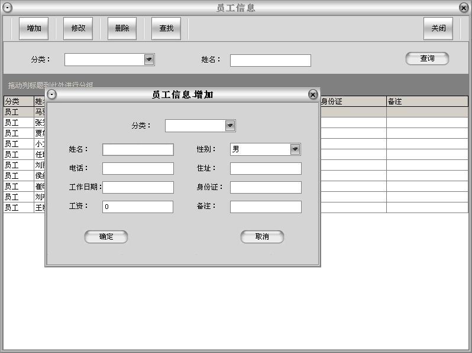Screen dimensions: 472x353
Task: Focus the 身份证 input field
Action: point(266,188)
